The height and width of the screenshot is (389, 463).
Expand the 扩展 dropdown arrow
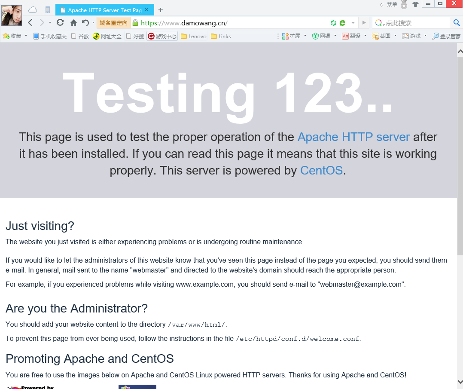click(305, 36)
